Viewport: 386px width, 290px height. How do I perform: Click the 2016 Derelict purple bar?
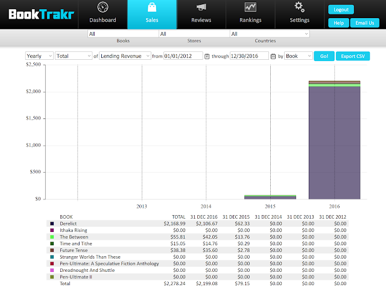(x=335, y=143)
